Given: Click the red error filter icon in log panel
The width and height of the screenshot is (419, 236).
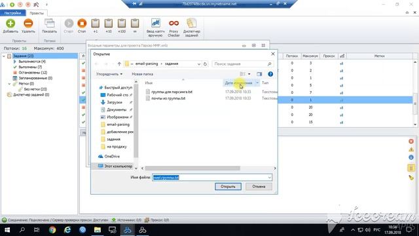Looking at the screenshot, I should (411, 142).
